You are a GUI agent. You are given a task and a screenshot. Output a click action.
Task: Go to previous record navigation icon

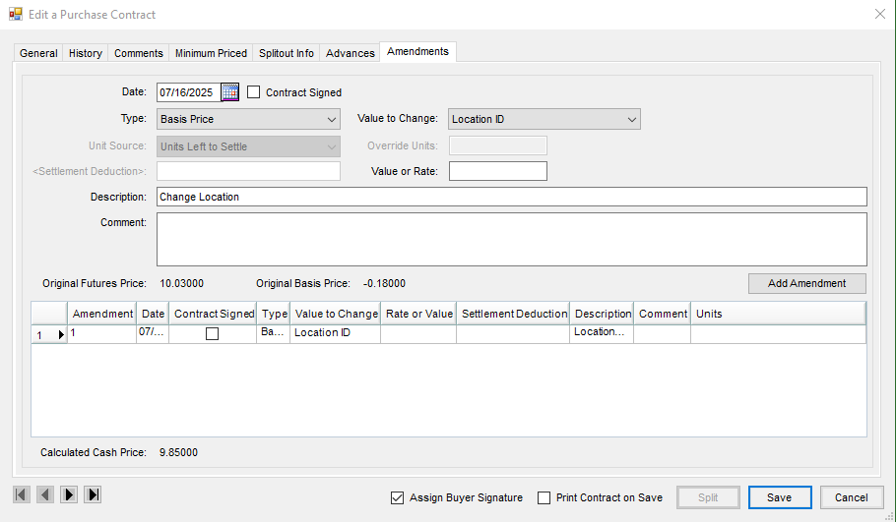click(45, 494)
